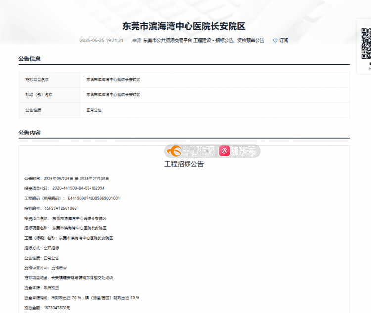371x313 pixels.
Task: Click the 2025-06-25 19:21:21 publish timestamp
Action: point(101,41)
